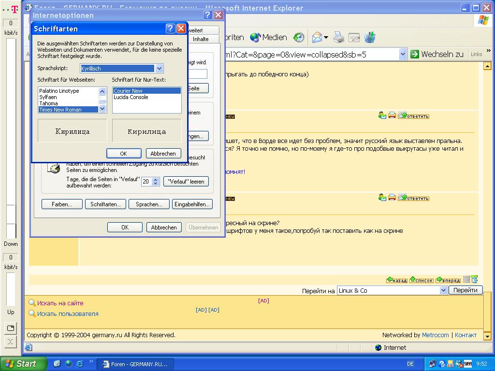Open the Искать пользователя link
Viewport: 495px width, 371px height.
coord(68,314)
